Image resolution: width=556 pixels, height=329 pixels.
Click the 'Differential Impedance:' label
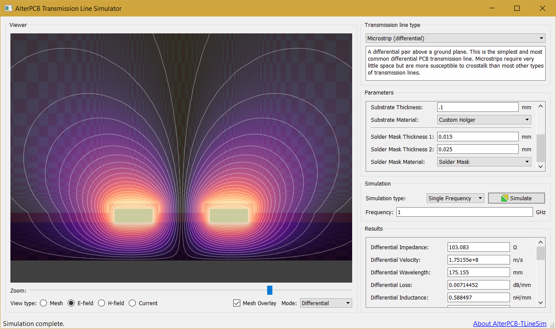click(400, 247)
